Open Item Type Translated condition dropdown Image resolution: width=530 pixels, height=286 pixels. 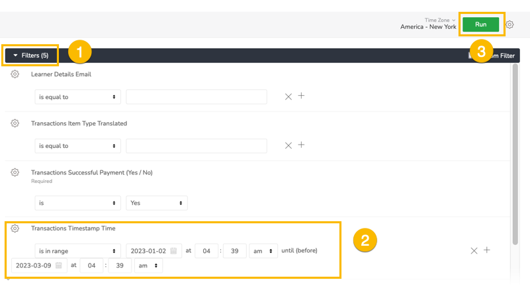point(77,146)
